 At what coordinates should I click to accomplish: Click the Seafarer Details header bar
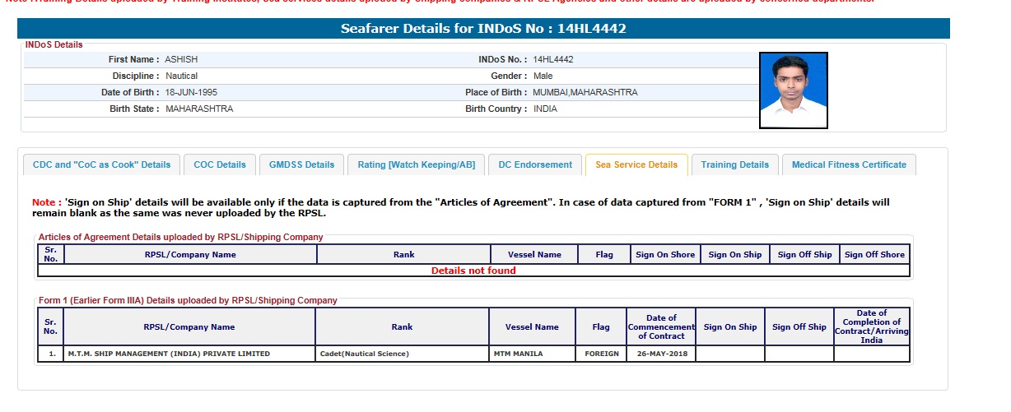(483, 29)
